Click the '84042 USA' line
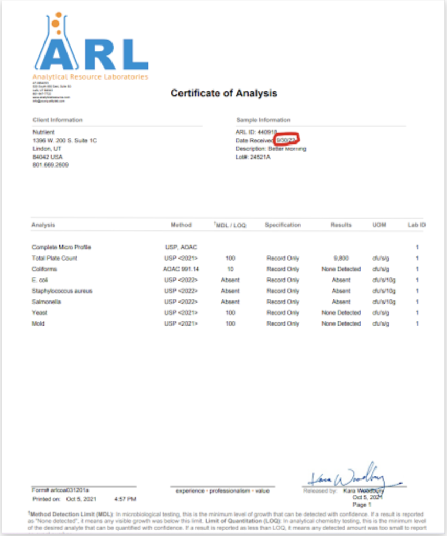 click(48, 157)
